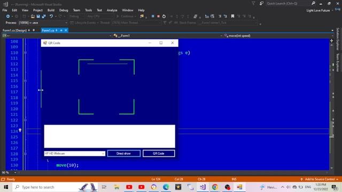342x192 pixels.
Task: Click the volume icon in system tray
Action: point(289,187)
